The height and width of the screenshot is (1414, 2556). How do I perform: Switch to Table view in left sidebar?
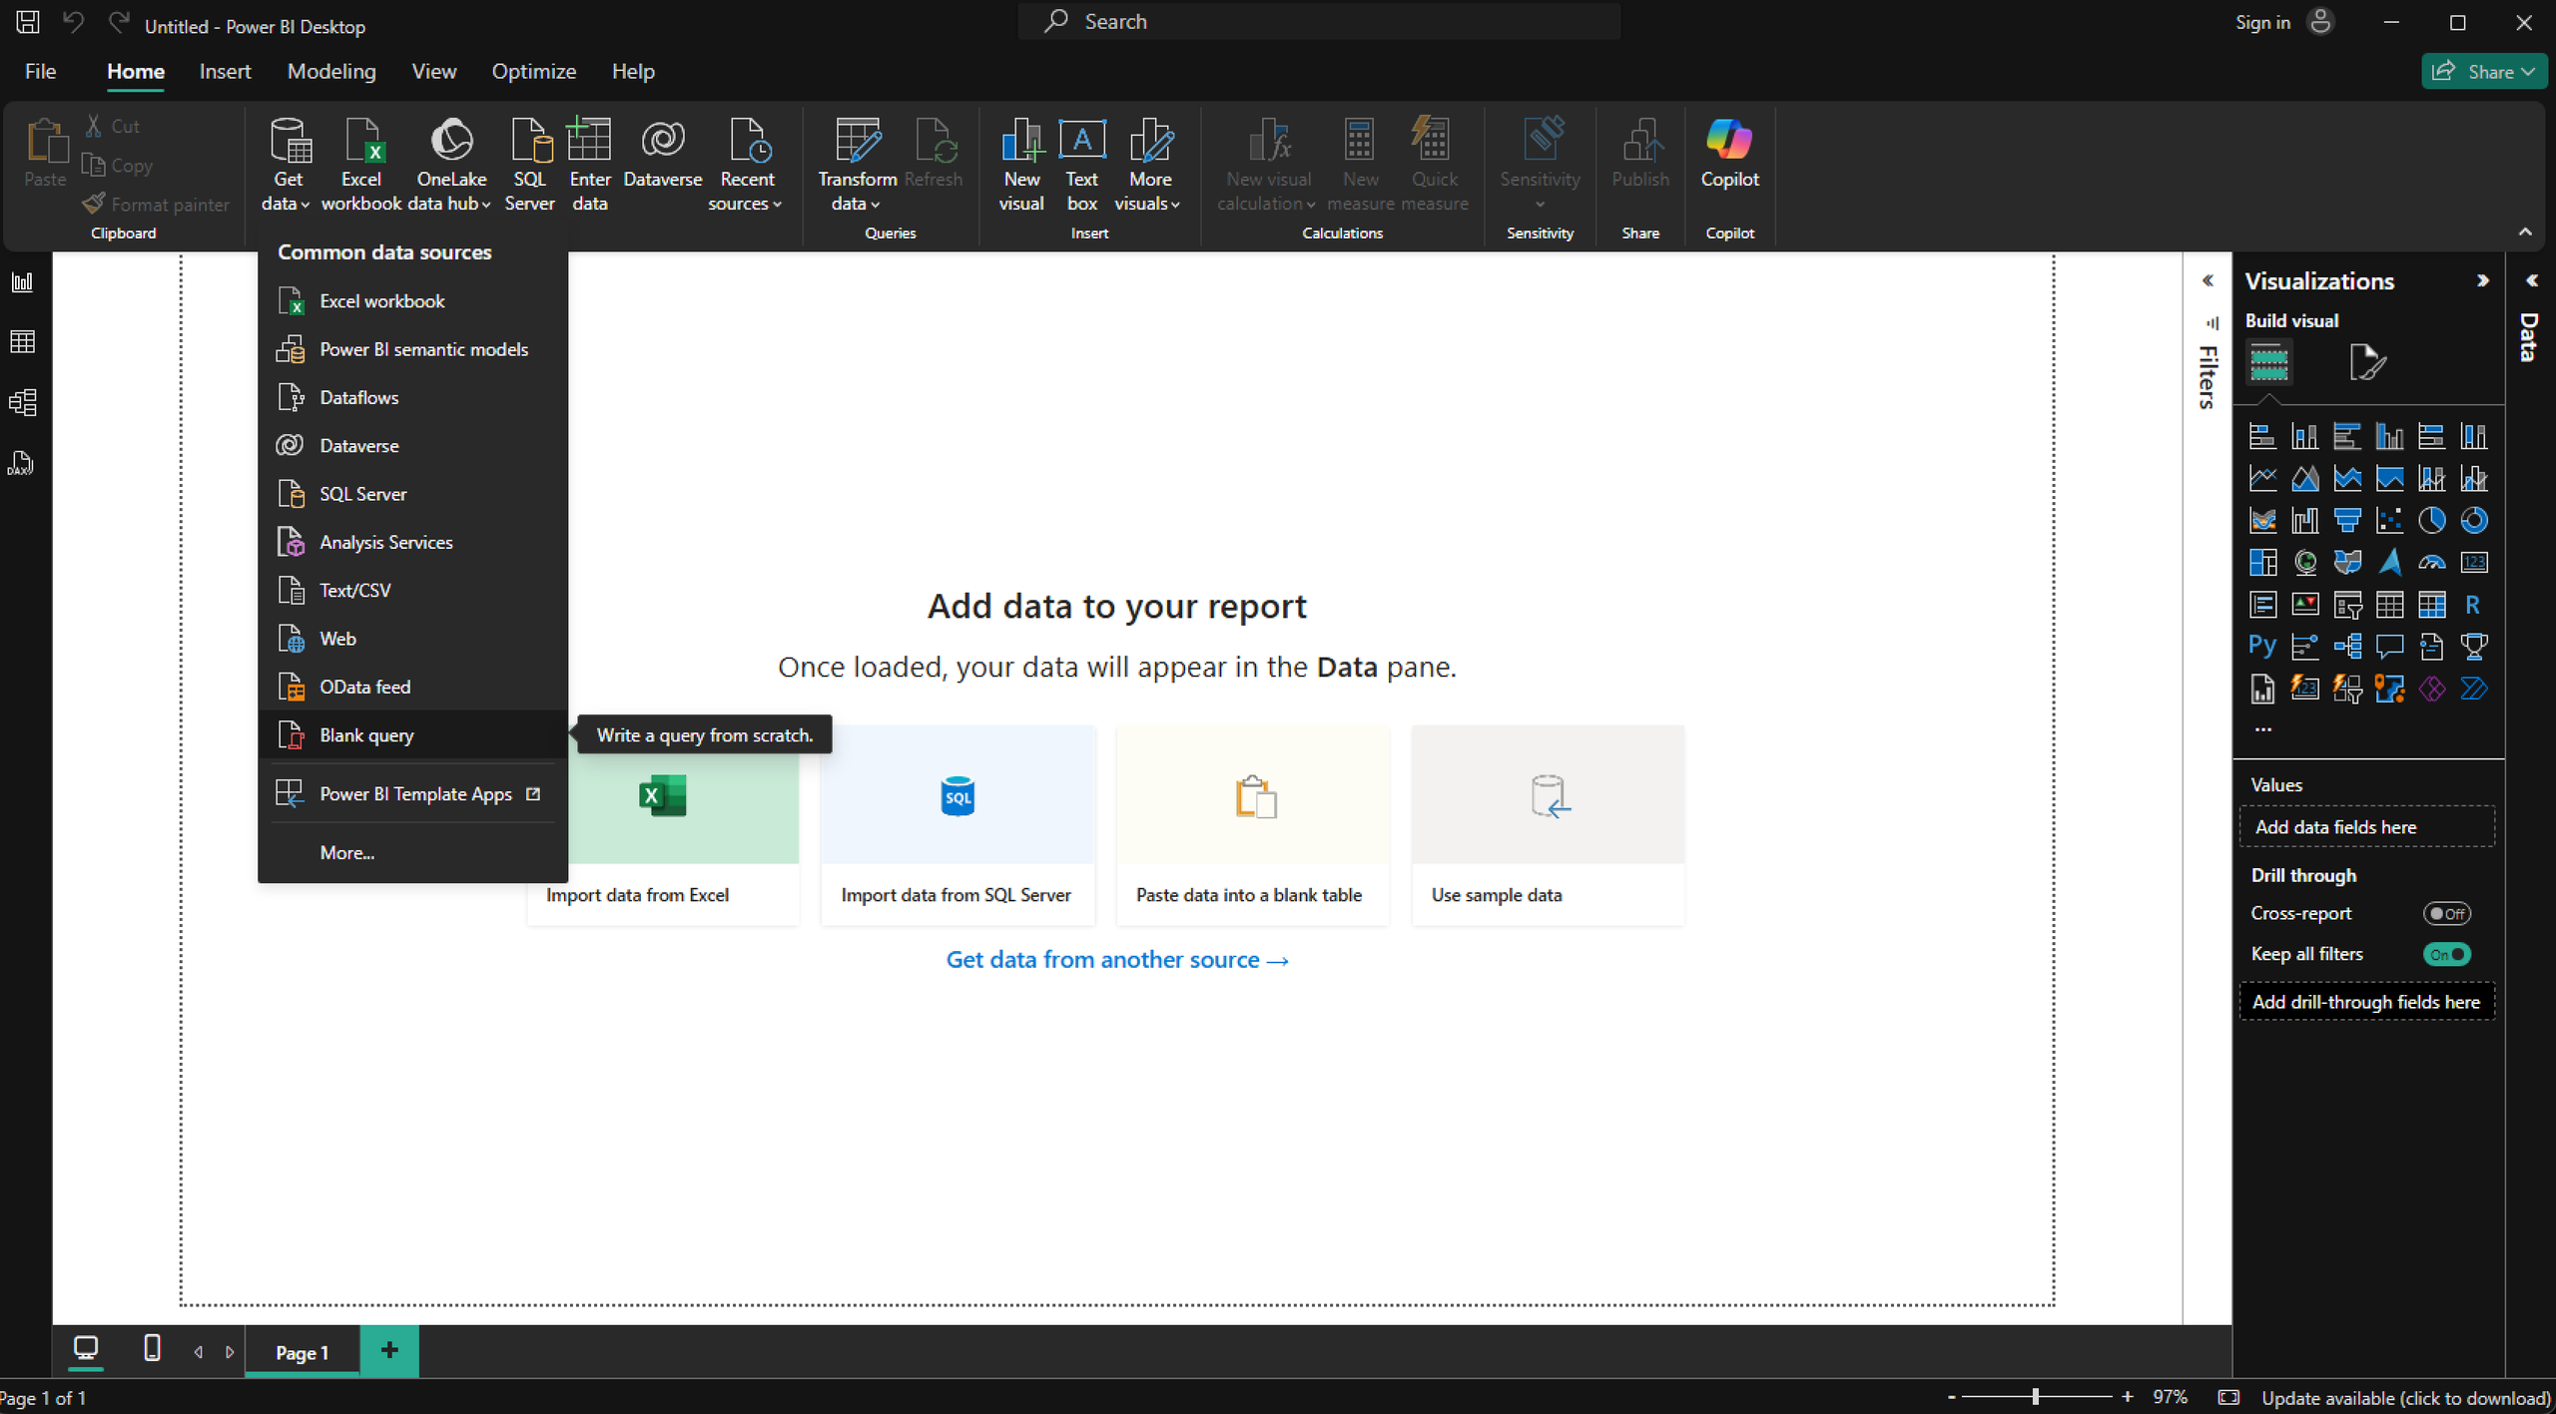pos(22,342)
